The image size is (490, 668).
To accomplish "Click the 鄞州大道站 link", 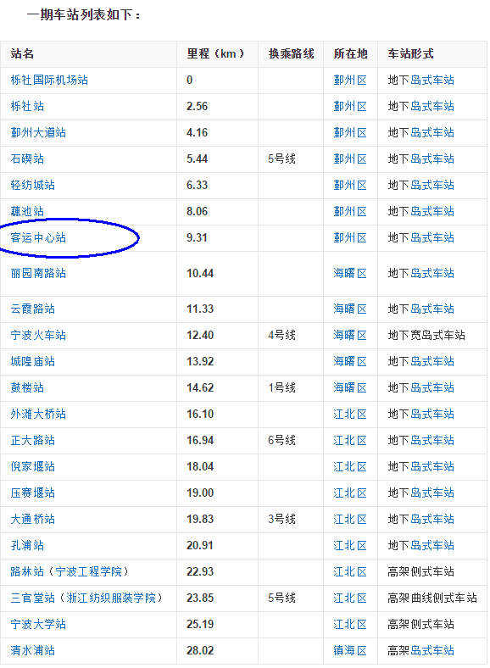I will click(38, 133).
